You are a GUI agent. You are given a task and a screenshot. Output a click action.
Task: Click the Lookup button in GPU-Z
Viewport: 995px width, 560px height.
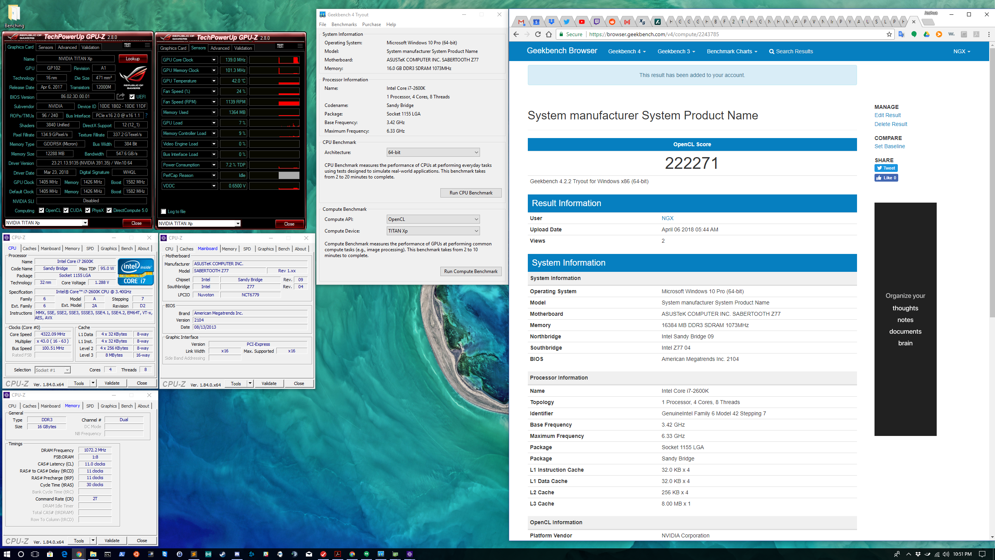coord(133,59)
